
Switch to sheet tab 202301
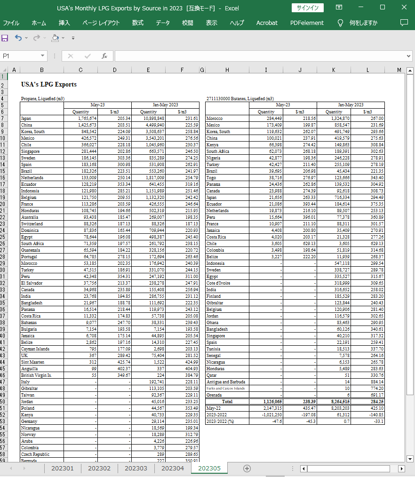63,469
